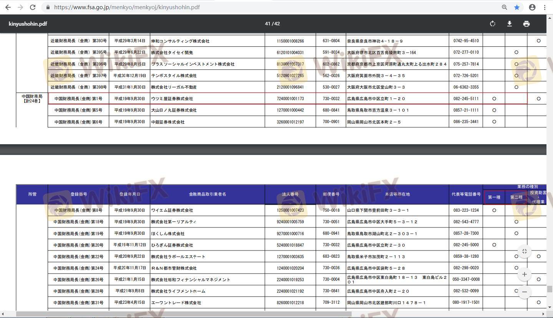This screenshot has width=553, height=318.
Task: Click address 広島県広島市中区立町１－２０
Action: click(x=376, y=99)
